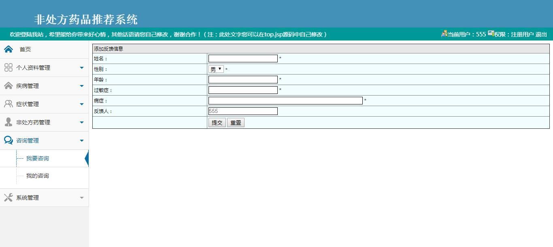Focus the 年龄 input field
The height and width of the screenshot is (247, 553).
(243, 79)
